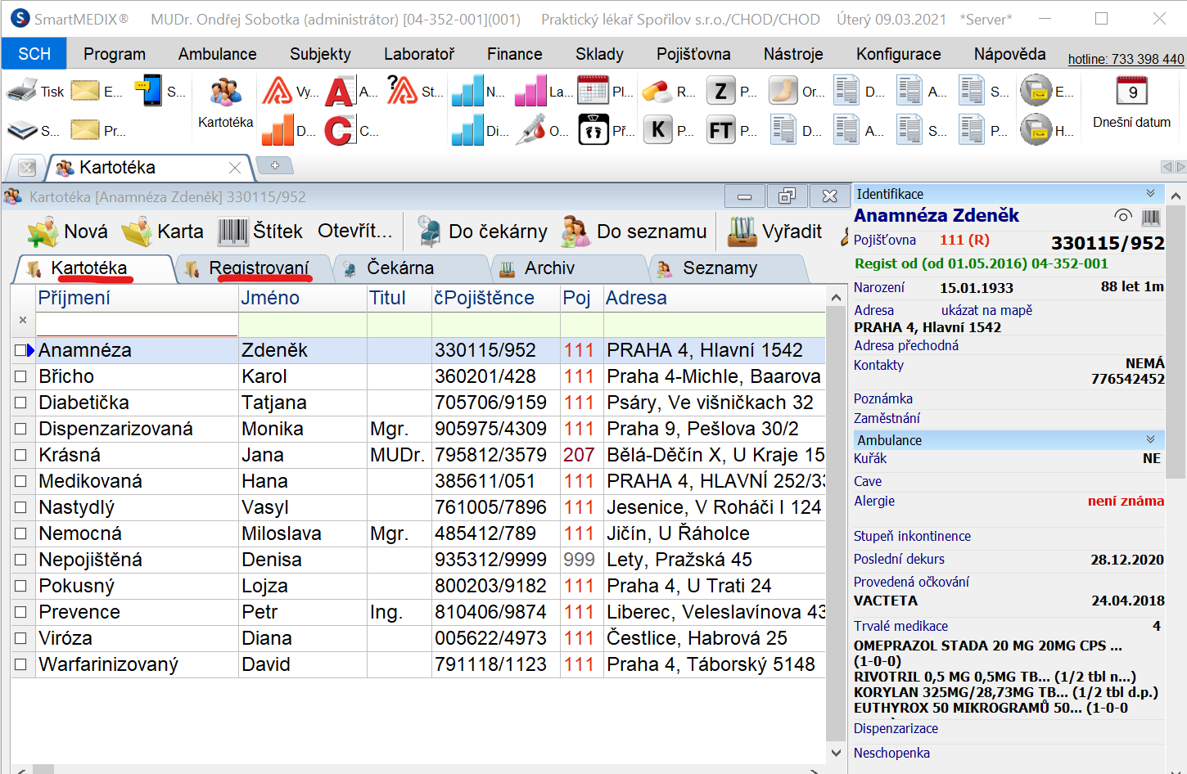Click the hotline: 733 398 440 link

click(x=1126, y=59)
